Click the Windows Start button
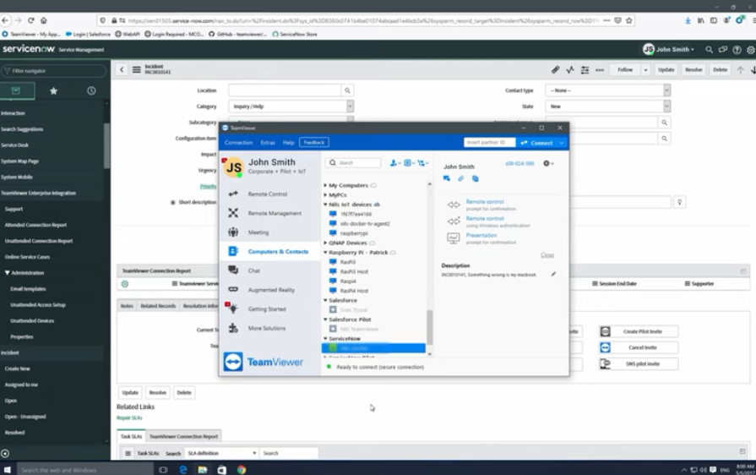The width and height of the screenshot is (756, 475). (8, 469)
